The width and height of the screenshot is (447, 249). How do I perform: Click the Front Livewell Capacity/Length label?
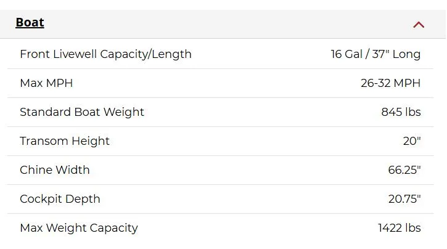[x=105, y=54]
